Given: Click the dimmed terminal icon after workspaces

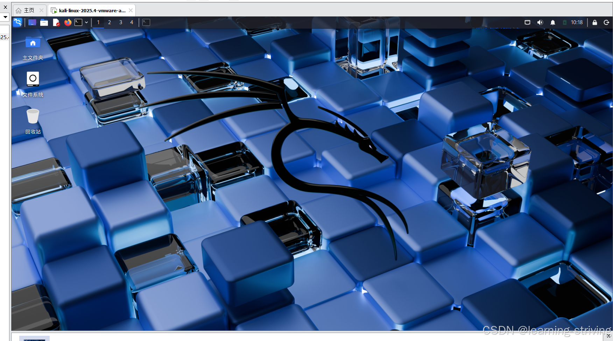Looking at the screenshot, I should (146, 22).
